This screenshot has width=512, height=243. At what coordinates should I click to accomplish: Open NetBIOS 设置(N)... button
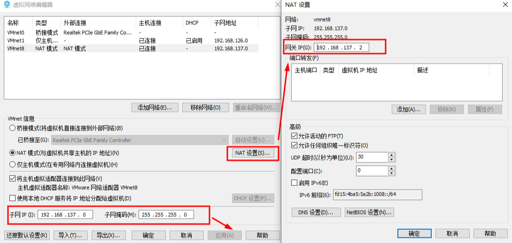[x=369, y=213]
